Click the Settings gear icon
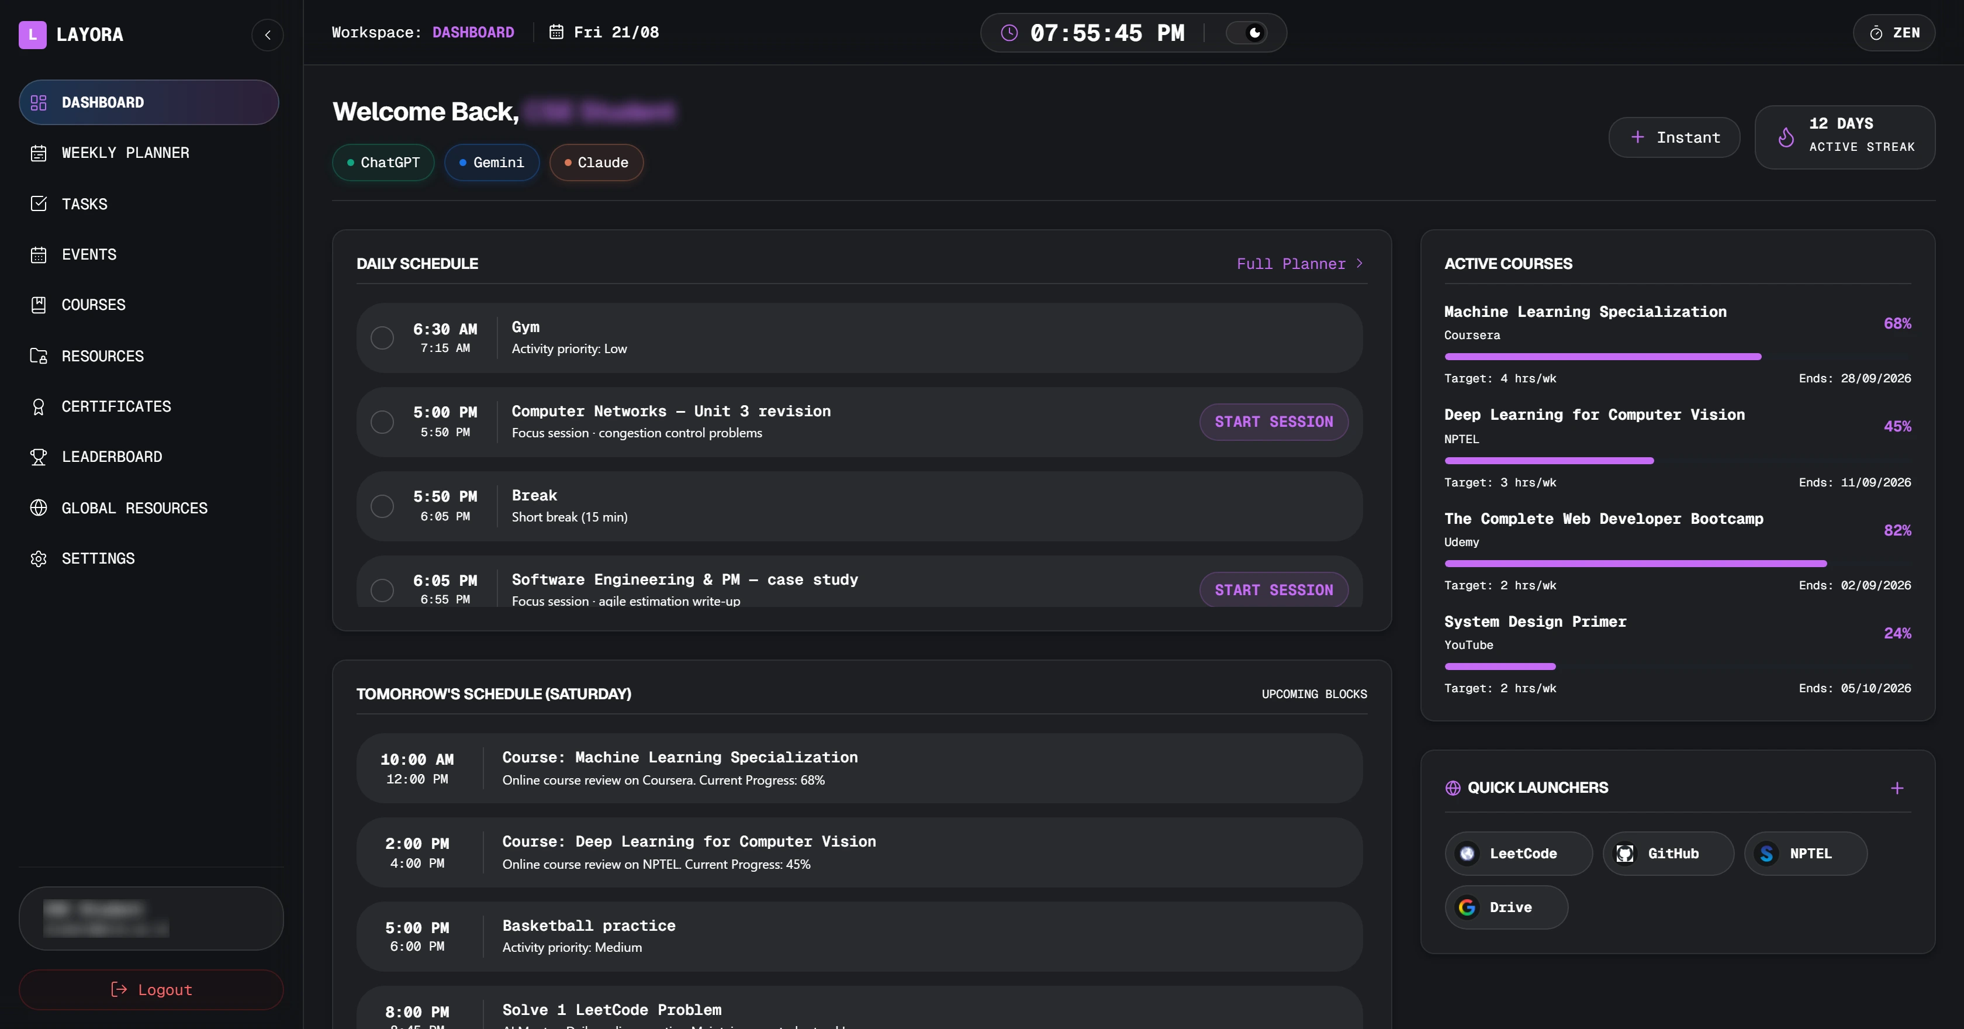1964x1029 pixels. click(x=38, y=558)
